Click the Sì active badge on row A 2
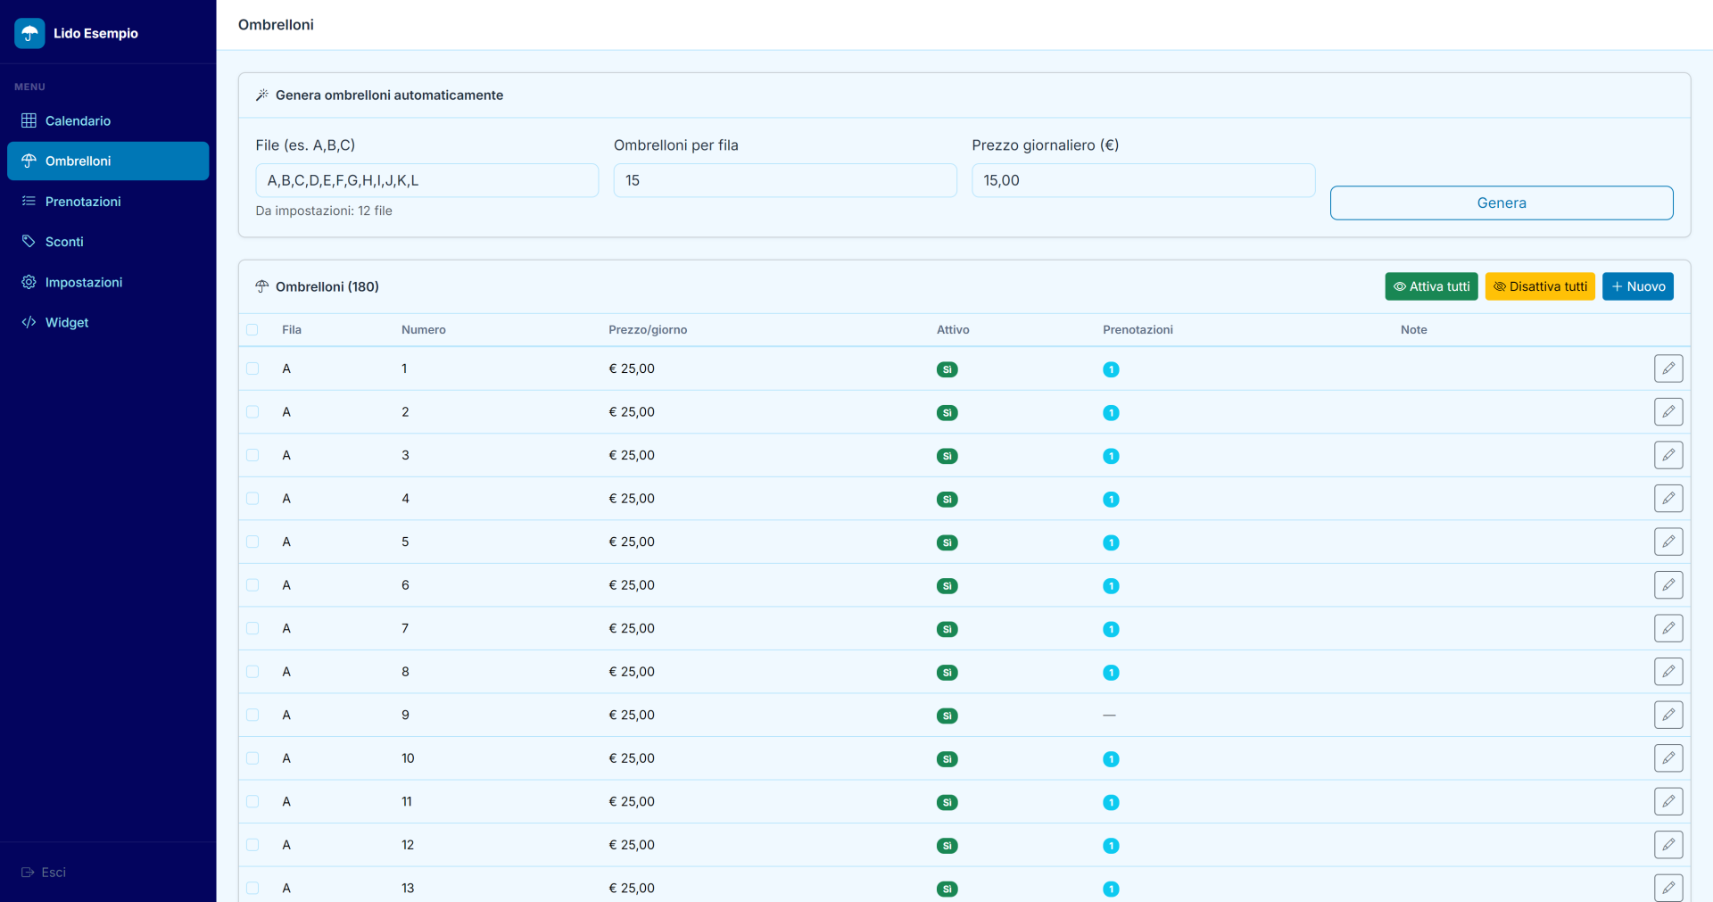 [x=948, y=413]
